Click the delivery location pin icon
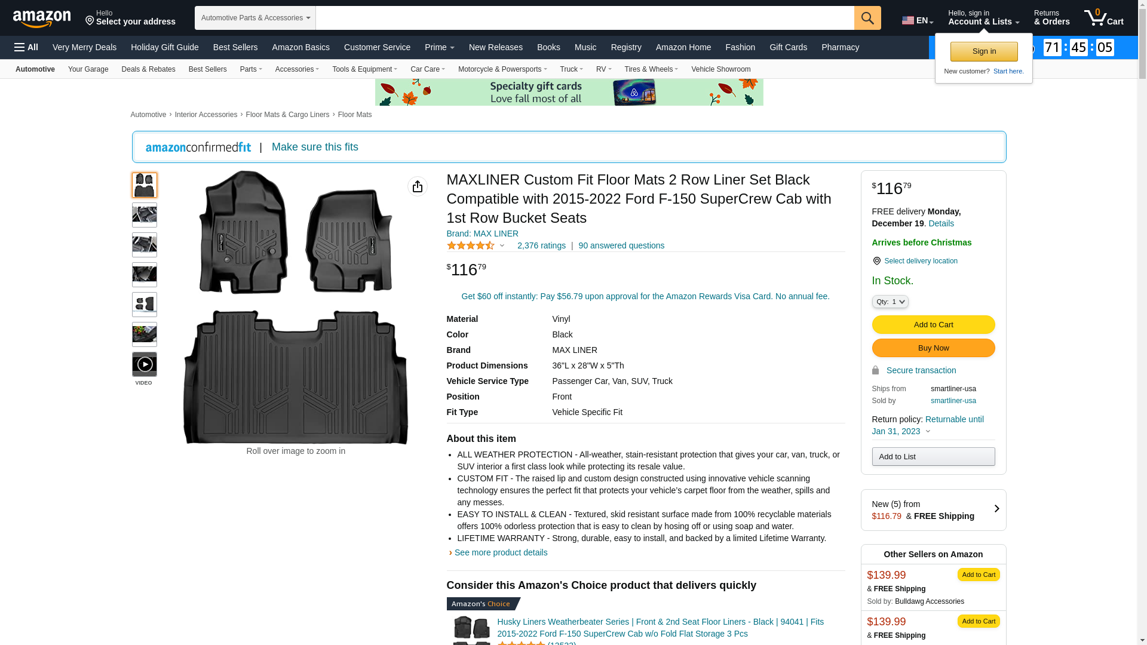1147x645 pixels. click(x=876, y=261)
